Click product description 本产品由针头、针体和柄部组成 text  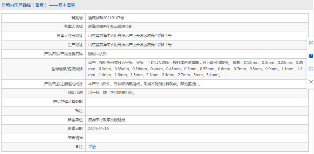[145, 84]
